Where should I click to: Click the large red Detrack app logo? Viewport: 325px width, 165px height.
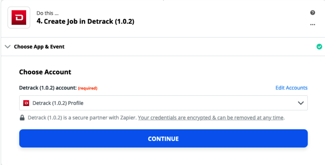pos(19,17)
